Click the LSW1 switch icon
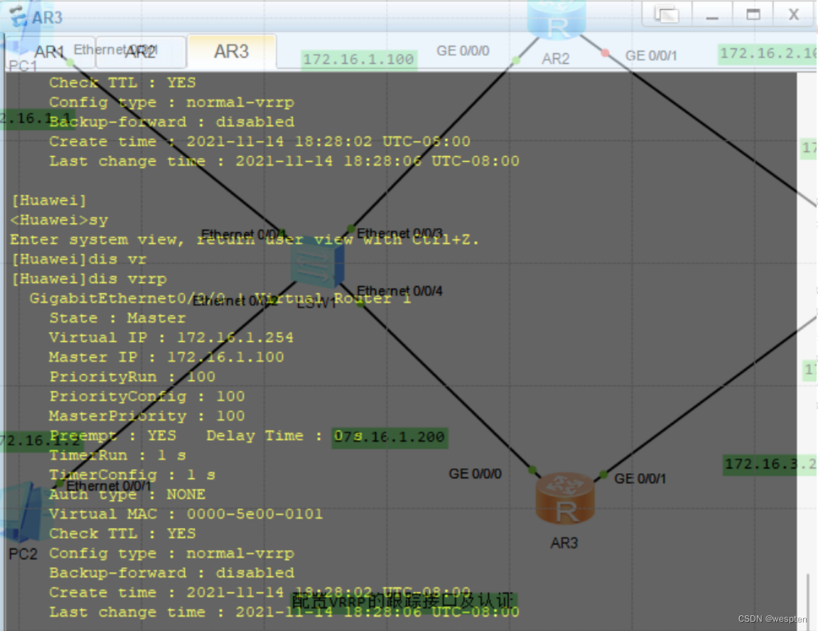Viewport: 818px width, 631px height. [x=318, y=263]
